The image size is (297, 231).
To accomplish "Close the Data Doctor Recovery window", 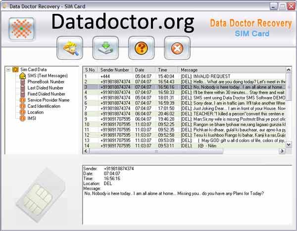I will tap(291, 6).
